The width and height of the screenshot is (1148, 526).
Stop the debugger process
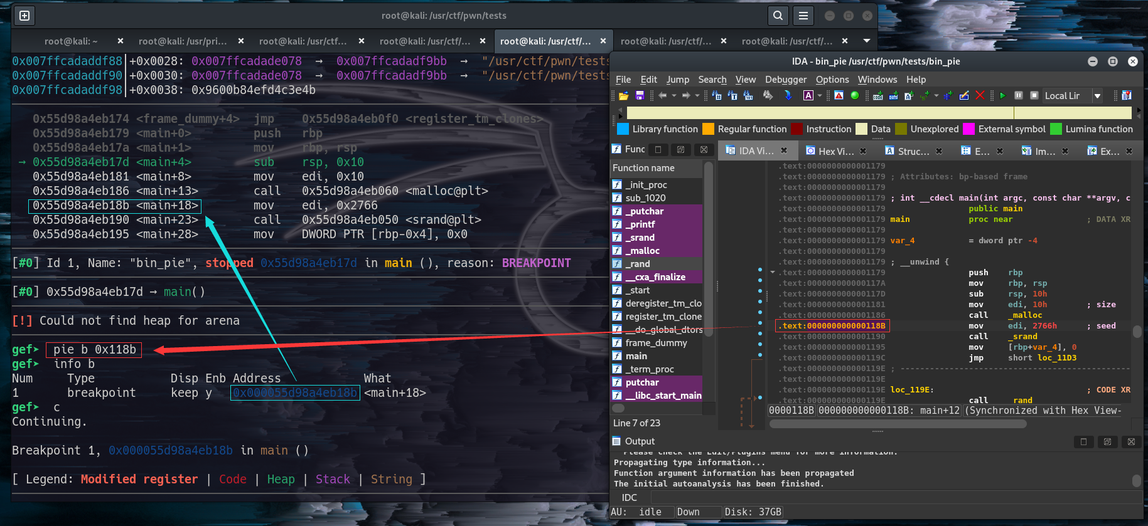pos(1034,95)
